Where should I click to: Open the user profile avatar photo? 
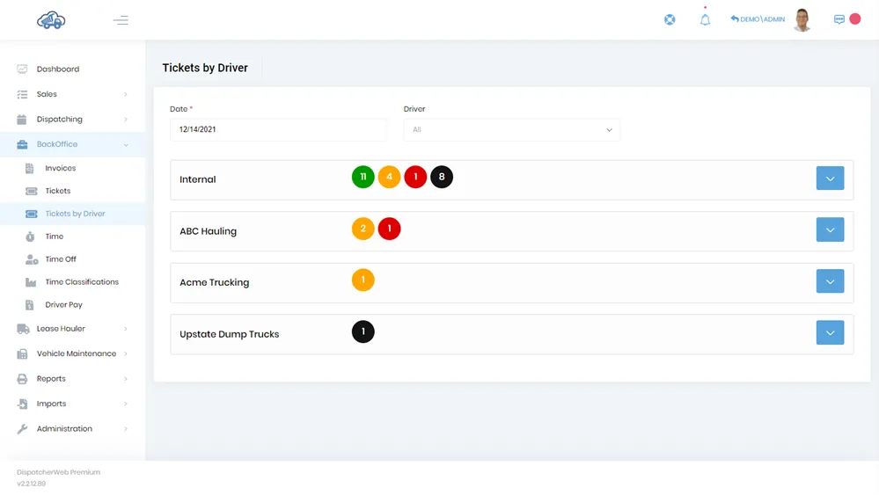click(802, 20)
